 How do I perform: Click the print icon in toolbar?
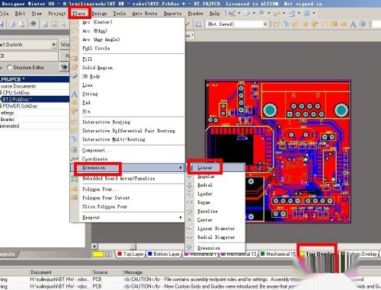pyautogui.click(x=11, y=24)
